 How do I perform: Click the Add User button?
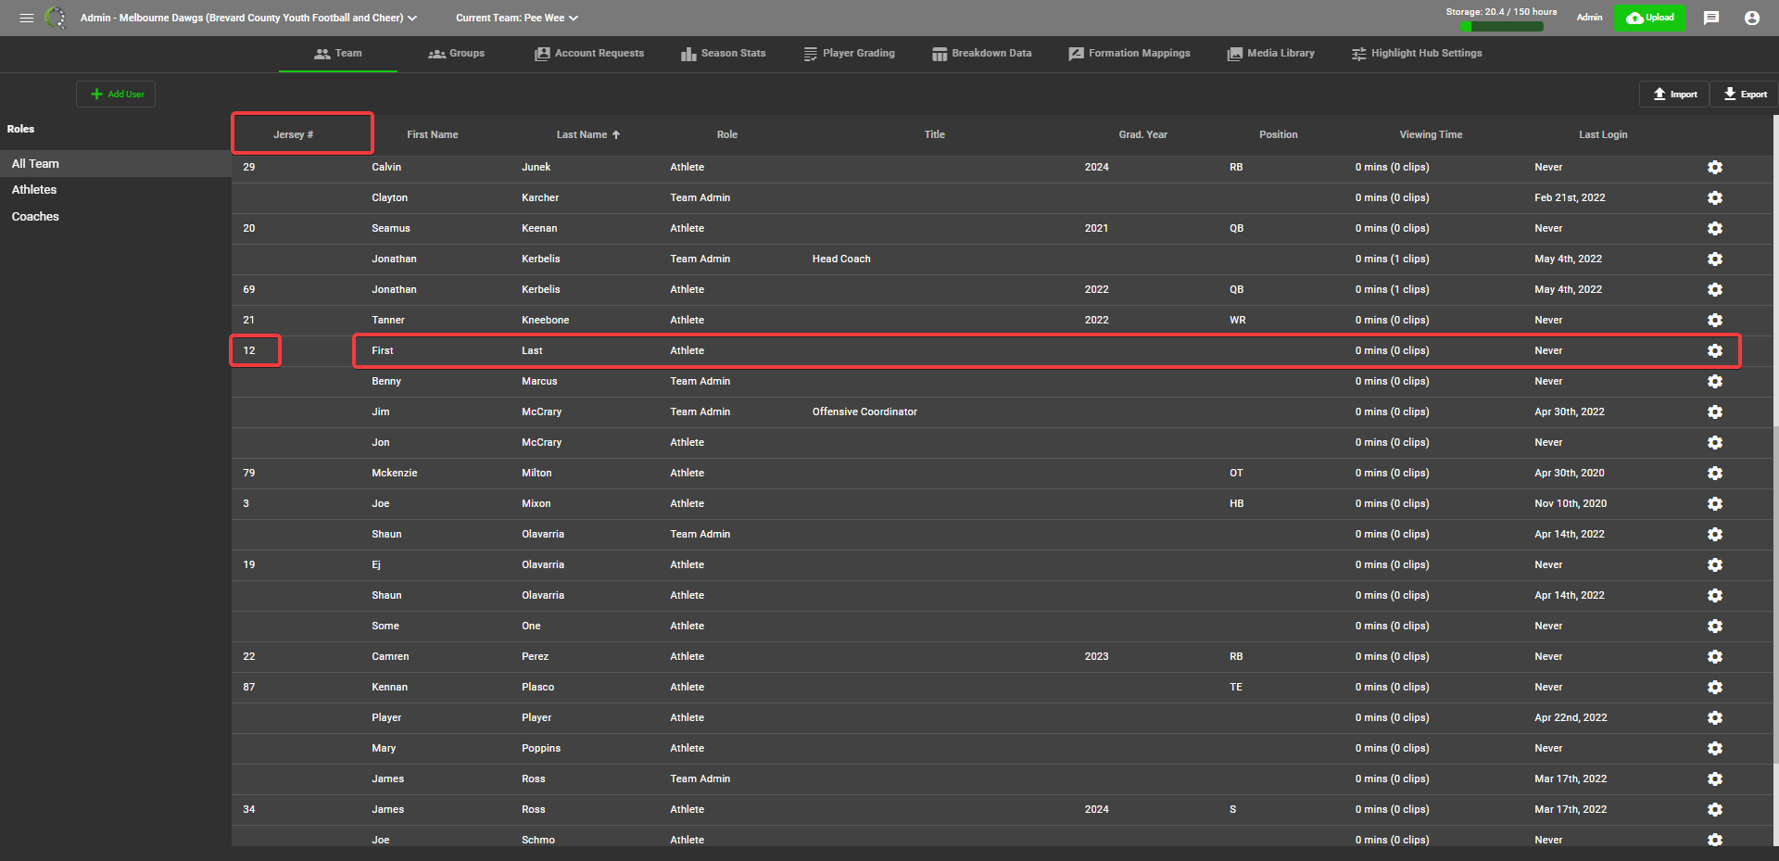click(116, 94)
